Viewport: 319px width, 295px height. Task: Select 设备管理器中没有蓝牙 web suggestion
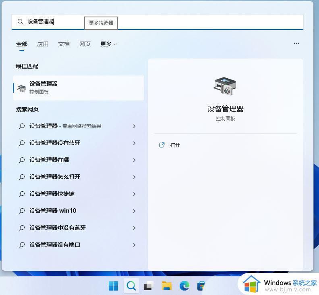pos(78,228)
